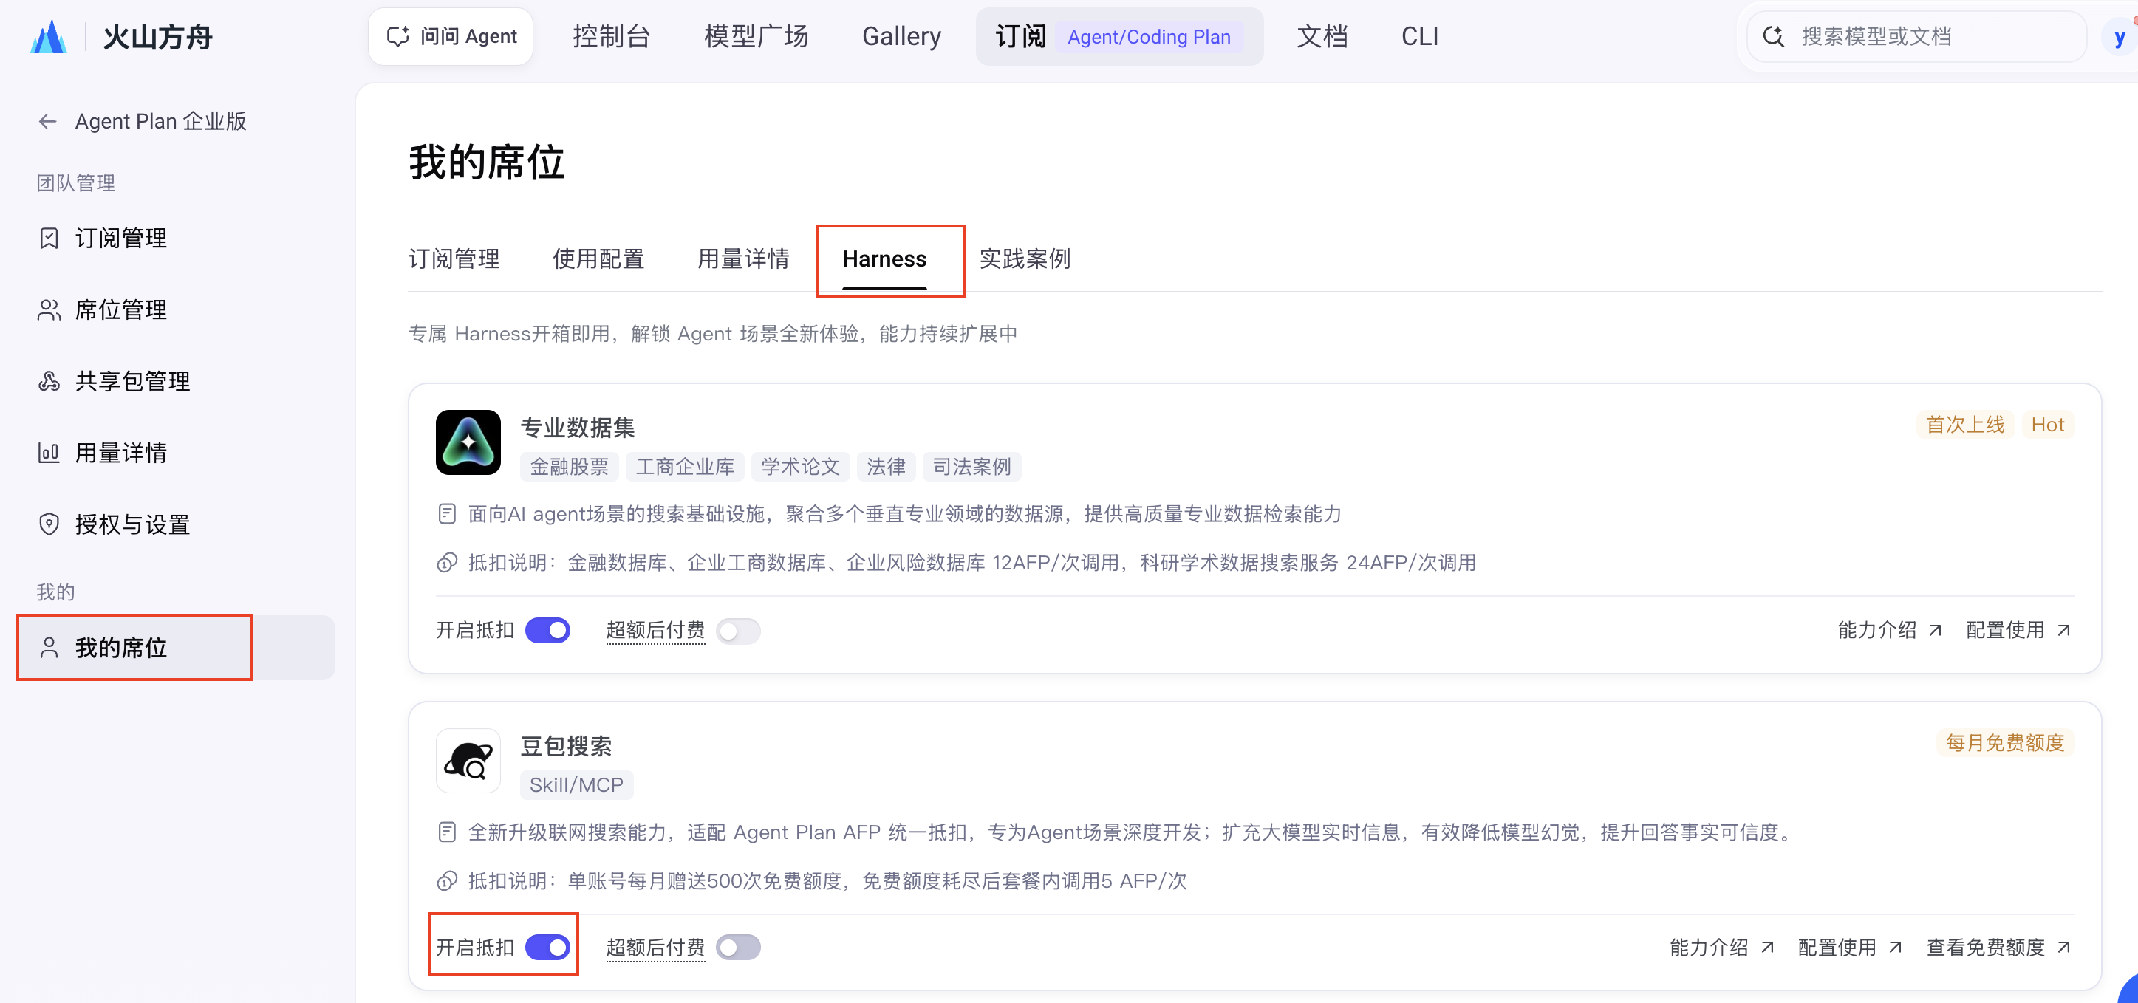Click the 授权与设置 shield icon
This screenshot has height=1003, width=2138.
click(49, 524)
